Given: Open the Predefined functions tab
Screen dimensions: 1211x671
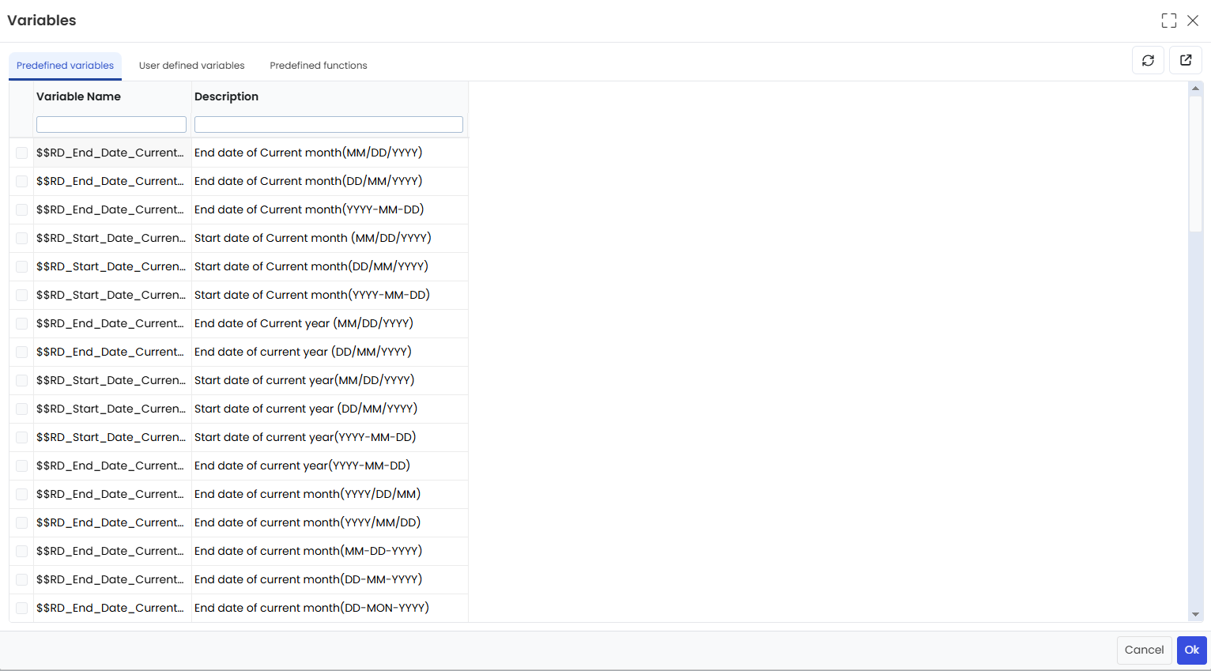Looking at the screenshot, I should 319,66.
